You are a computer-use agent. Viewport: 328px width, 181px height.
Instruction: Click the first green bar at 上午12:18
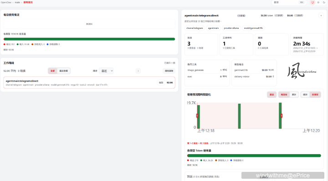199,117
